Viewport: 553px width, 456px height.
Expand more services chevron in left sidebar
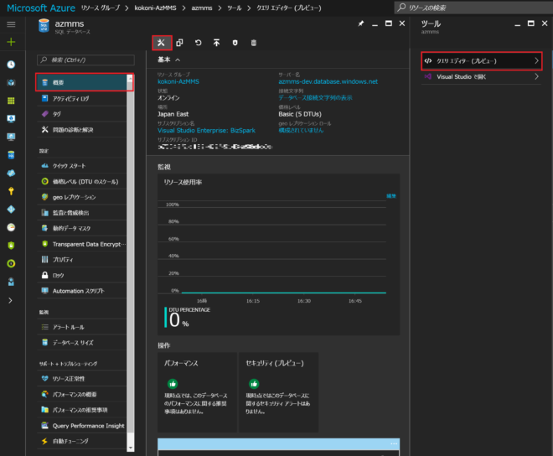point(11,299)
